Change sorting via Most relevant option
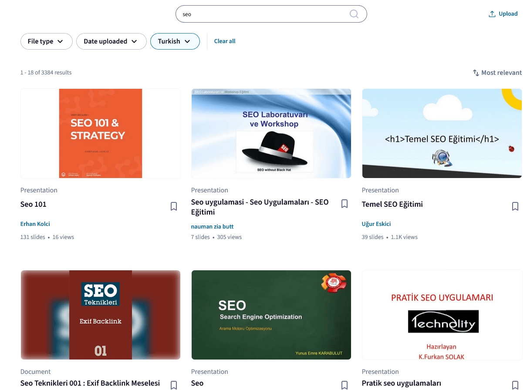 (501, 73)
